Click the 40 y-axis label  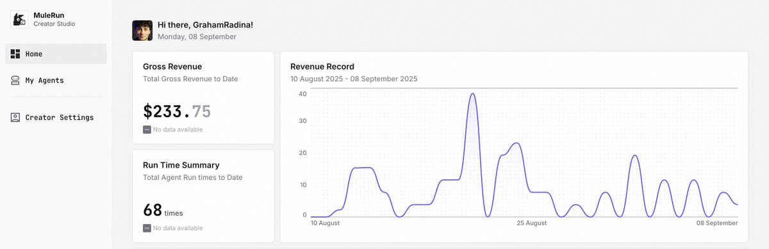[x=303, y=93]
